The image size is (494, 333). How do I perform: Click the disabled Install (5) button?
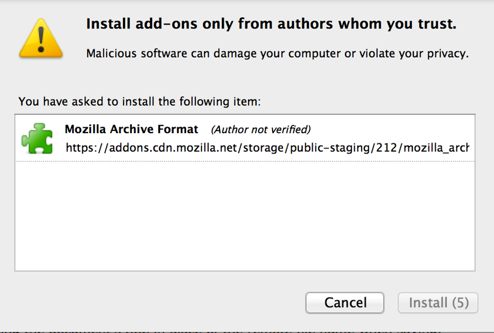point(438,303)
